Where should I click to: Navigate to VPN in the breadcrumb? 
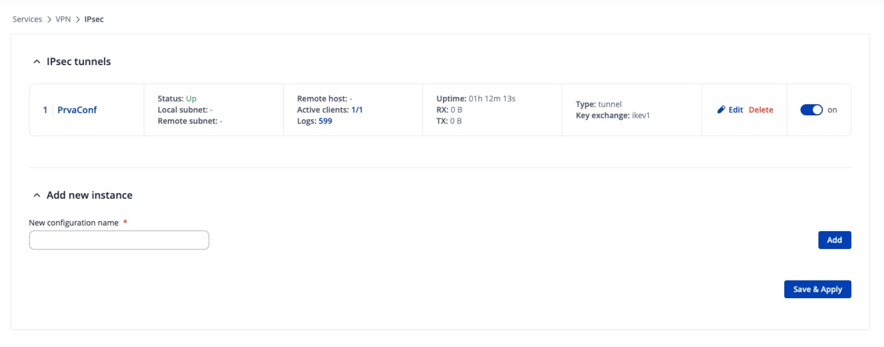click(63, 19)
